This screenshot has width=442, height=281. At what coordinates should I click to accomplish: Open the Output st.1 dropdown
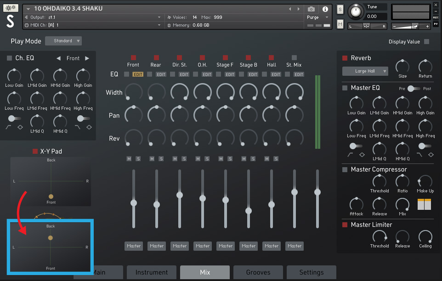pyautogui.click(x=159, y=17)
